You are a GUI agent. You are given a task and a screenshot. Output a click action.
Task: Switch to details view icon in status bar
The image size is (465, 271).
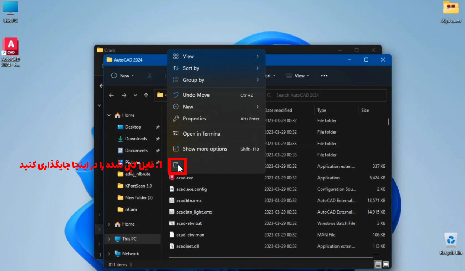(x=378, y=264)
